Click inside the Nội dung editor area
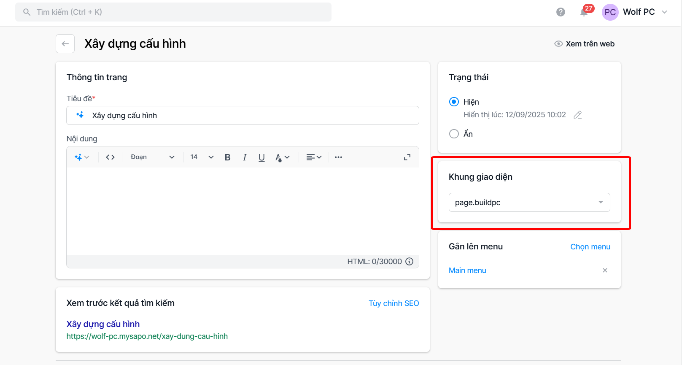 (243, 211)
